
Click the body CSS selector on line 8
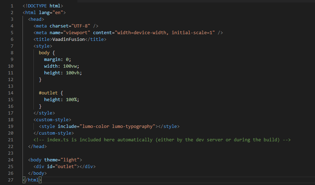44,53
